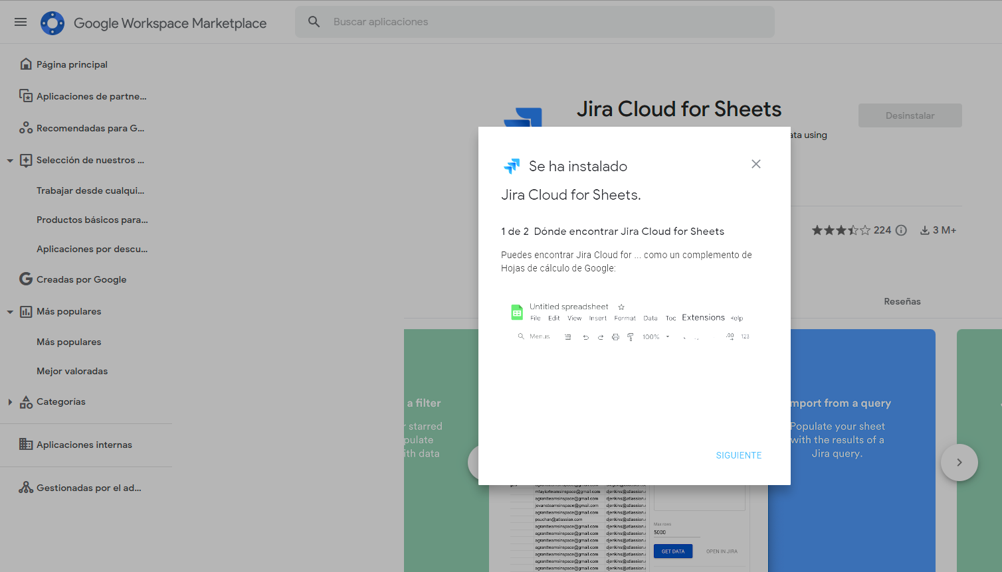Viewport: 1002px width, 572px height.
Task: Collapse the Selección de nuestros section
Action: (x=10, y=161)
